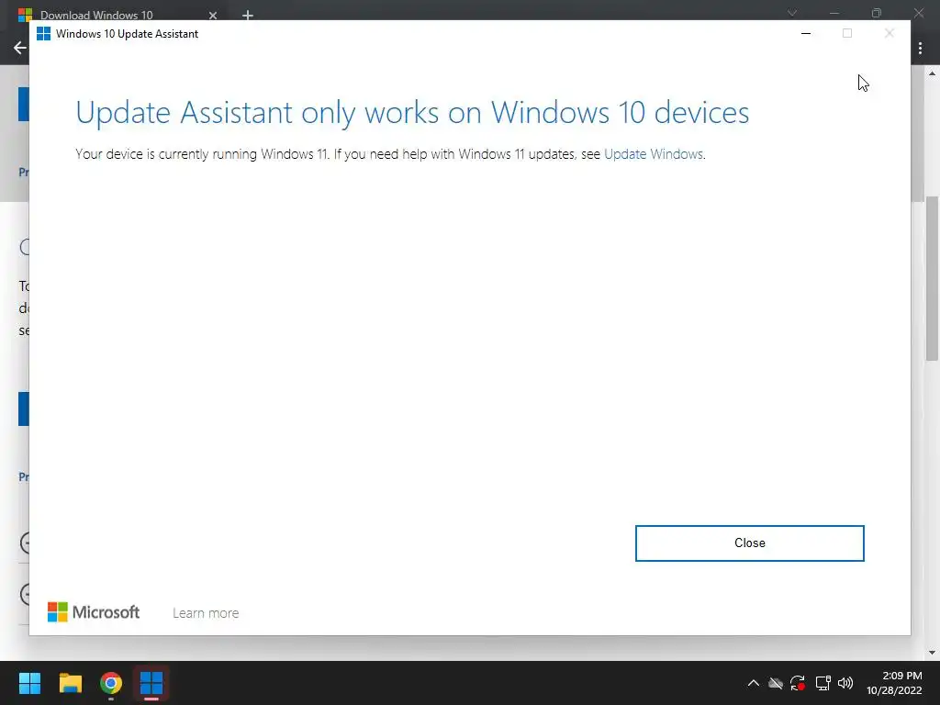Restore down the Chrome browser window
Screen dimensions: 940x705
coord(877,13)
